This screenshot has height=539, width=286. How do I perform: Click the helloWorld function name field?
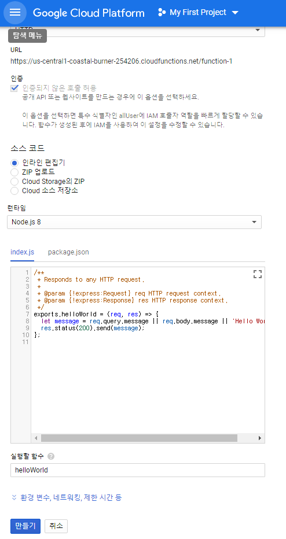pos(138,470)
